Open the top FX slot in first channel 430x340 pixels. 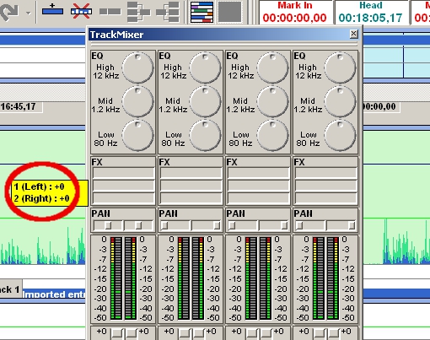(123, 173)
